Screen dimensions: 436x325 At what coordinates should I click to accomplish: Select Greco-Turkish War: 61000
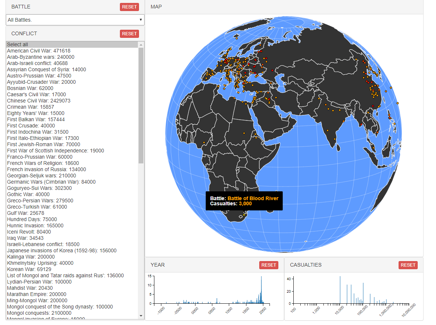72,207
